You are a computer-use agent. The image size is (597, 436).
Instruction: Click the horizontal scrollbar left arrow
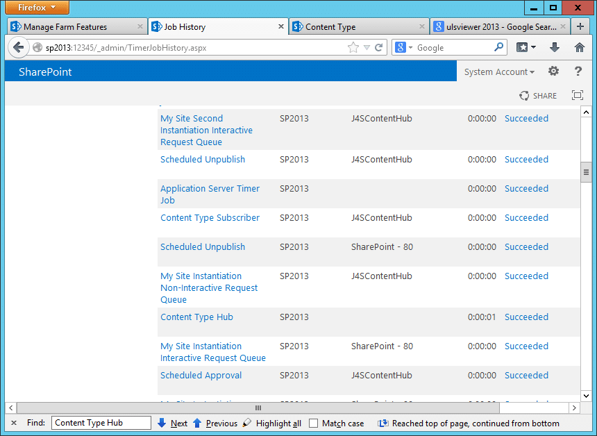tap(10, 408)
